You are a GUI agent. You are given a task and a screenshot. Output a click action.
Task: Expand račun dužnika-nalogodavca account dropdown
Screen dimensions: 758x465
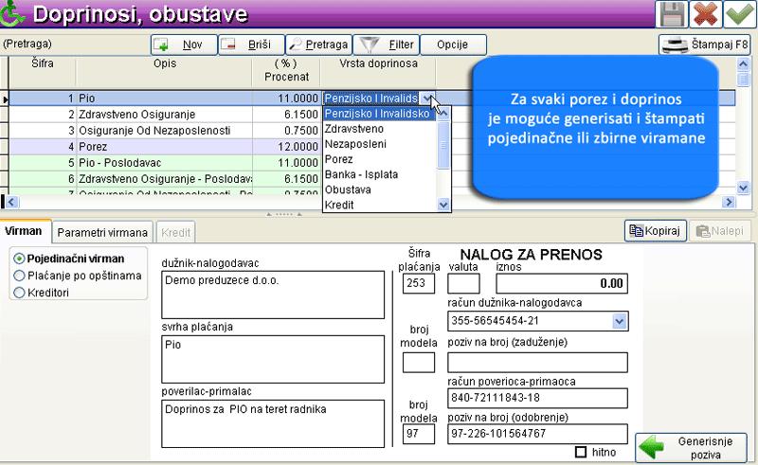(x=620, y=322)
